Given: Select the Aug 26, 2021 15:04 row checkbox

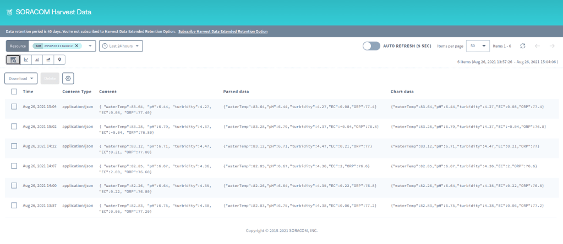Looking at the screenshot, I should 14,106.
